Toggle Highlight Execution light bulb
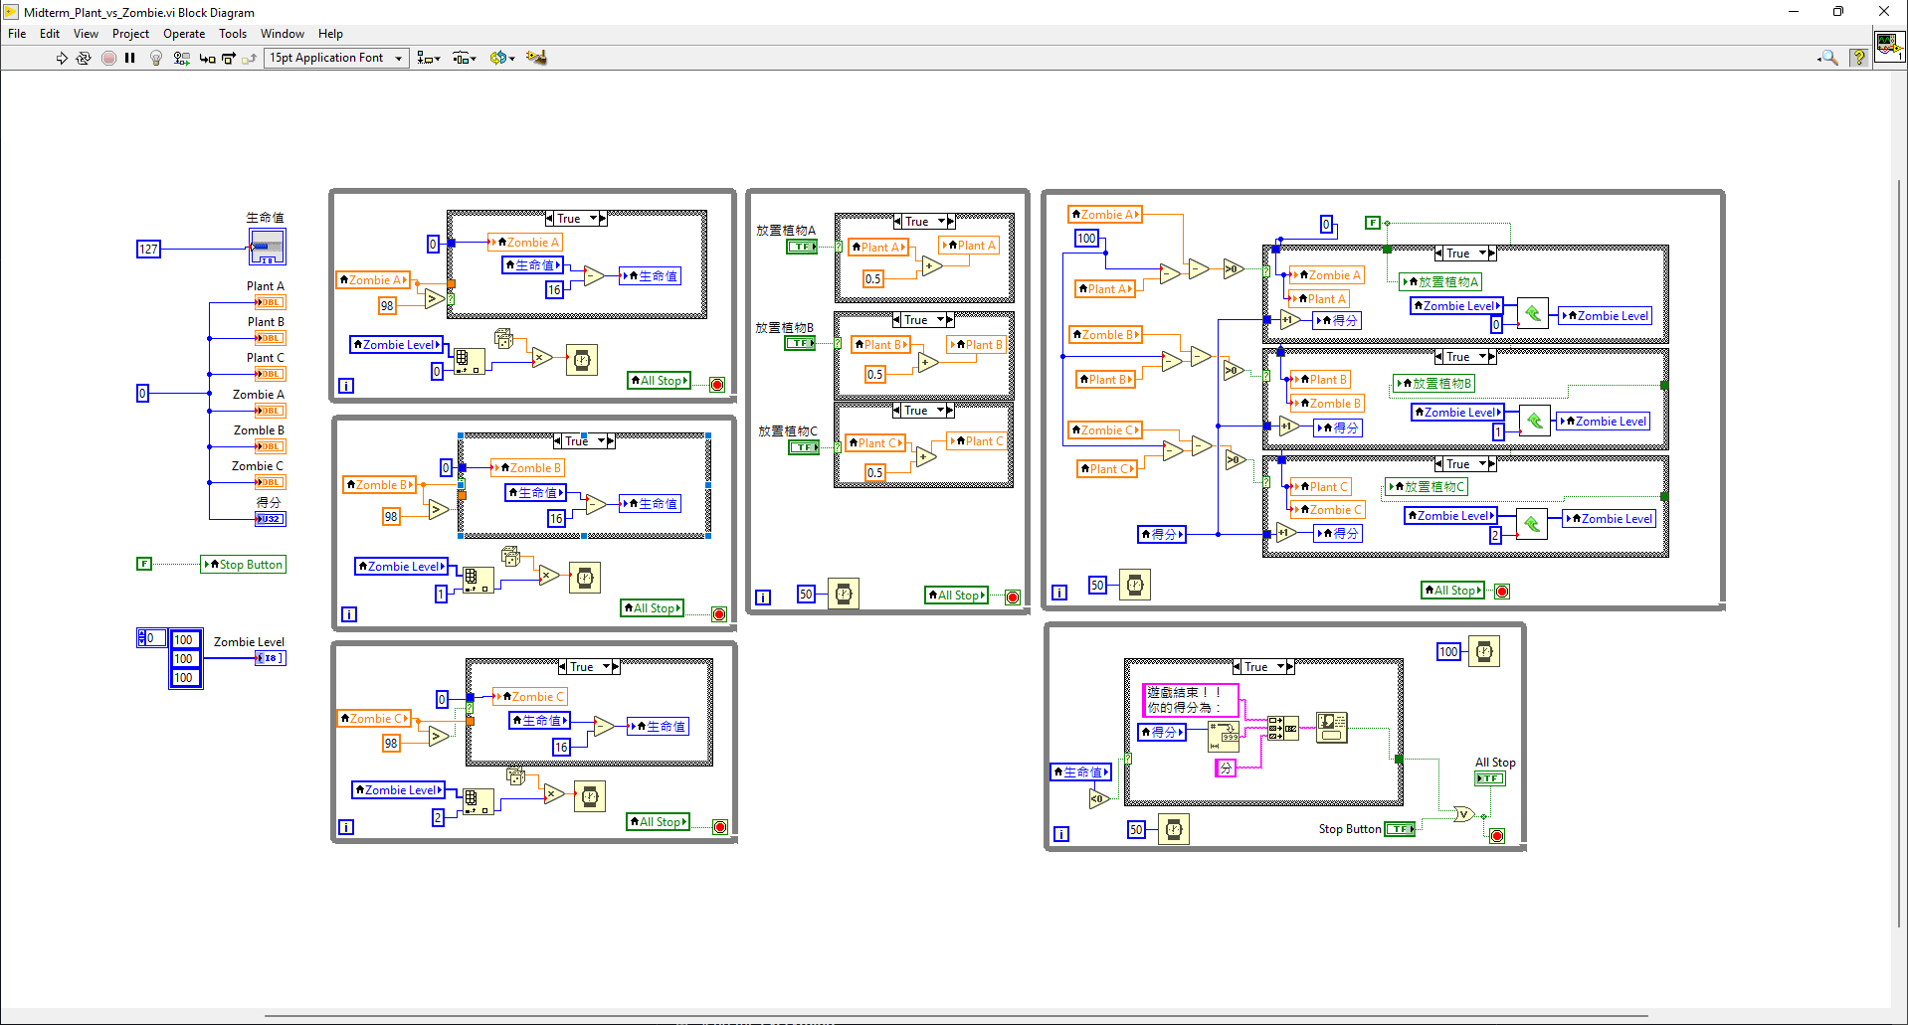Screen dimensions: 1908x1025 pos(156,59)
